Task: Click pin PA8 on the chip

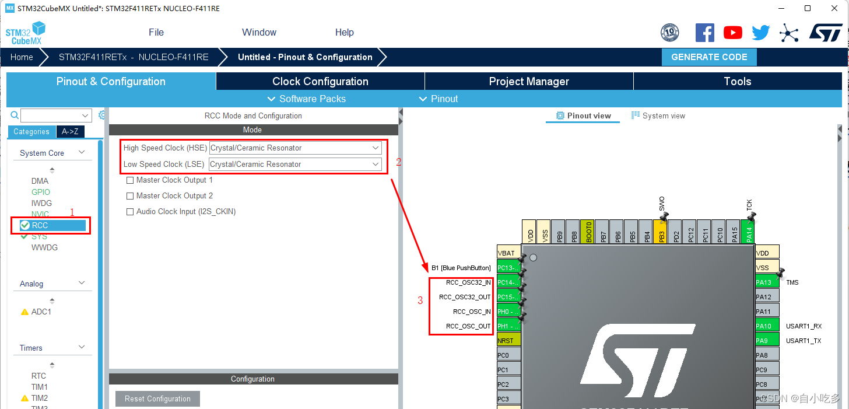Action: (767, 355)
